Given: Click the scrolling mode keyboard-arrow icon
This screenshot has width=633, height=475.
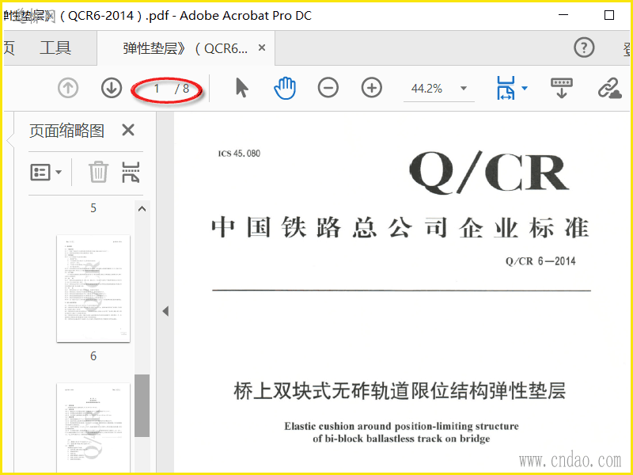Looking at the screenshot, I should [562, 88].
